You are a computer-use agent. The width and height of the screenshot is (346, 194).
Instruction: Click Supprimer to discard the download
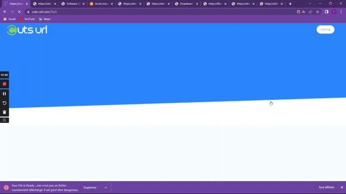(x=90, y=188)
